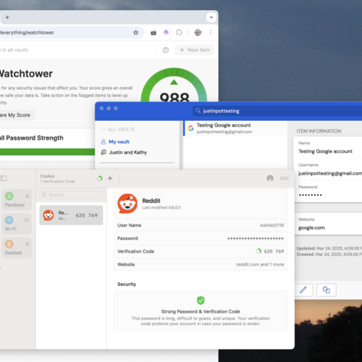362x362 pixels.
Task: Open the browser extensions puzzle icon
Action: point(179,33)
